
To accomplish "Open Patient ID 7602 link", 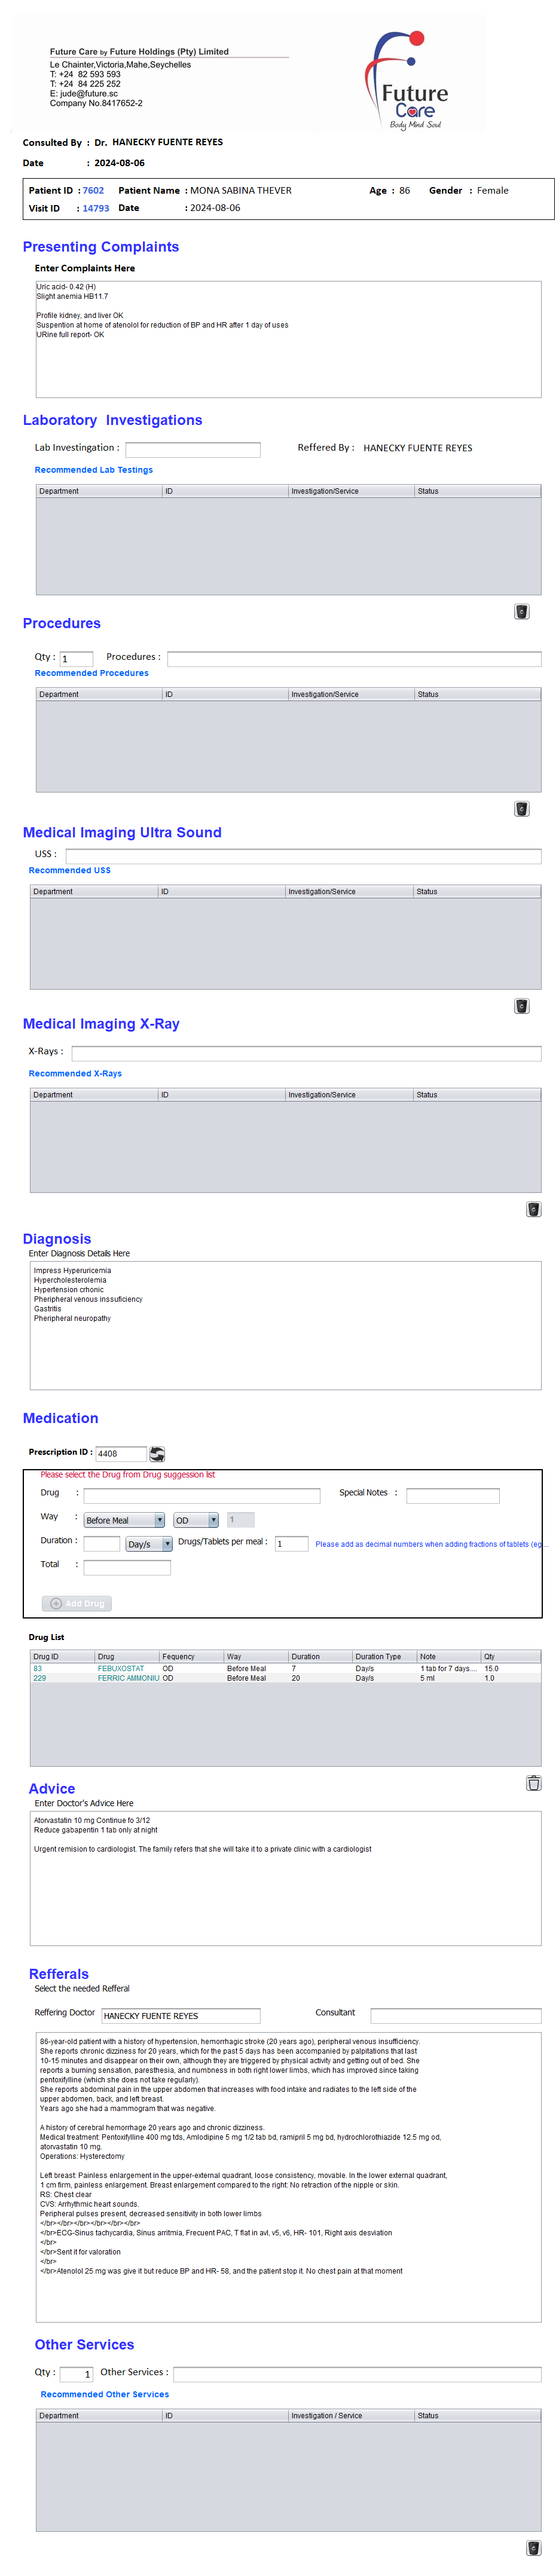I will (x=93, y=190).
